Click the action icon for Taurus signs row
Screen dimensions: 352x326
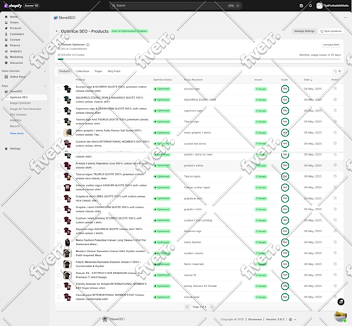tap(335, 176)
